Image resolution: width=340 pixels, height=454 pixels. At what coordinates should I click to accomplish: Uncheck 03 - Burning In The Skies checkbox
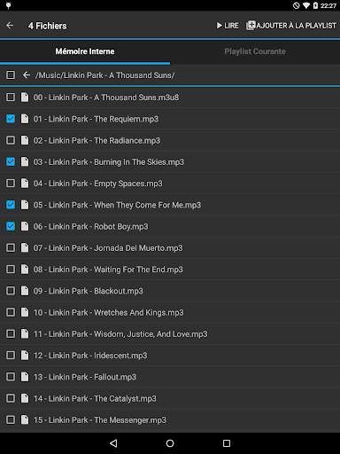[11, 161]
